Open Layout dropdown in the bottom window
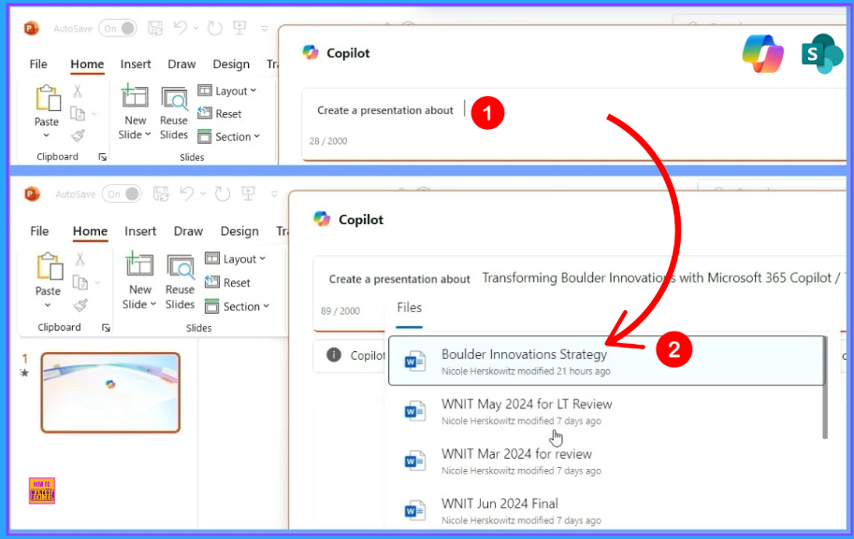Screen dimensions: 854x539 click(236, 259)
